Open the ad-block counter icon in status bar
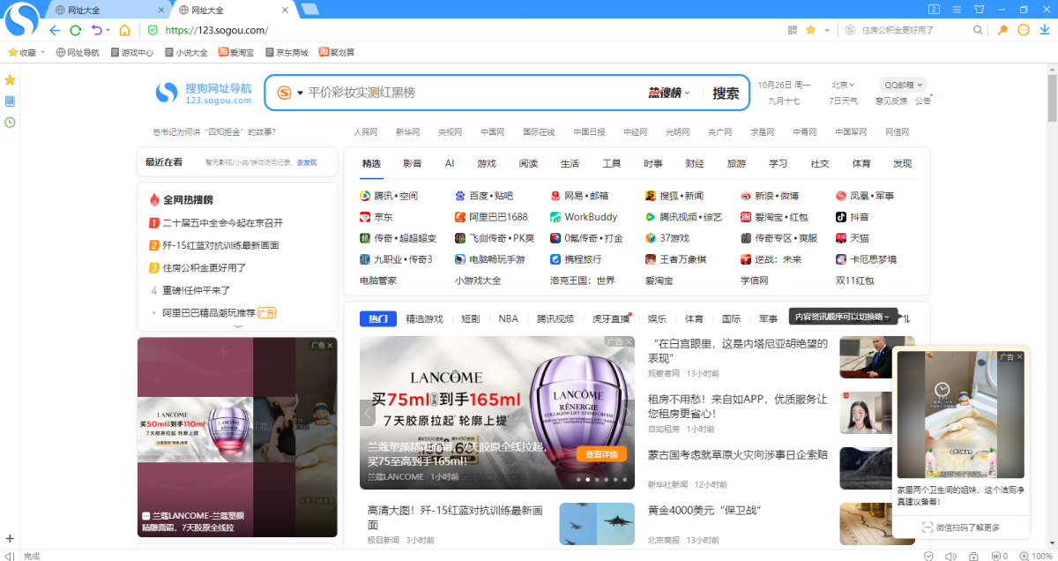1058x561 pixels. pyautogui.click(x=998, y=556)
